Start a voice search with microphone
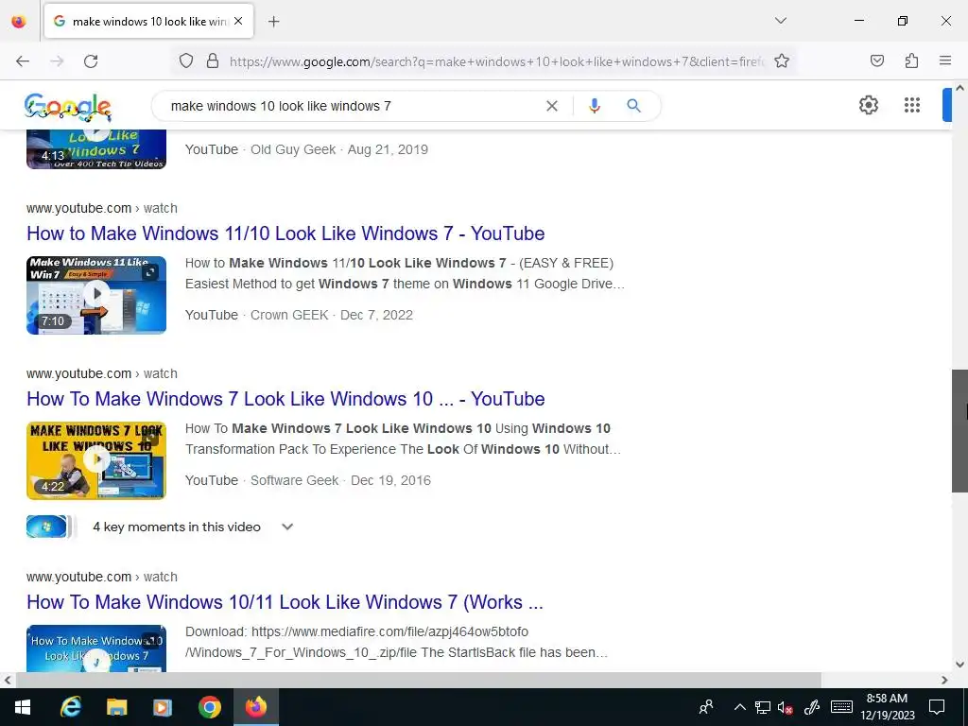Viewport: 968px width, 726px height. [594, 106]
